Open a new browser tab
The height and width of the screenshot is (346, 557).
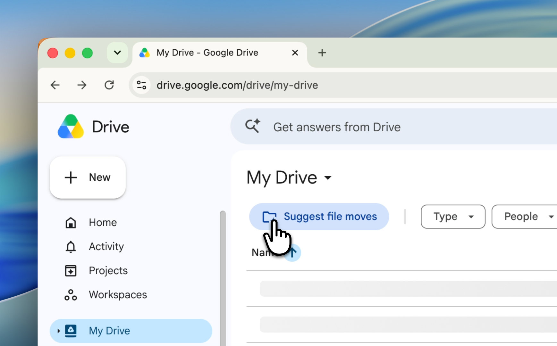pos(322,53)
